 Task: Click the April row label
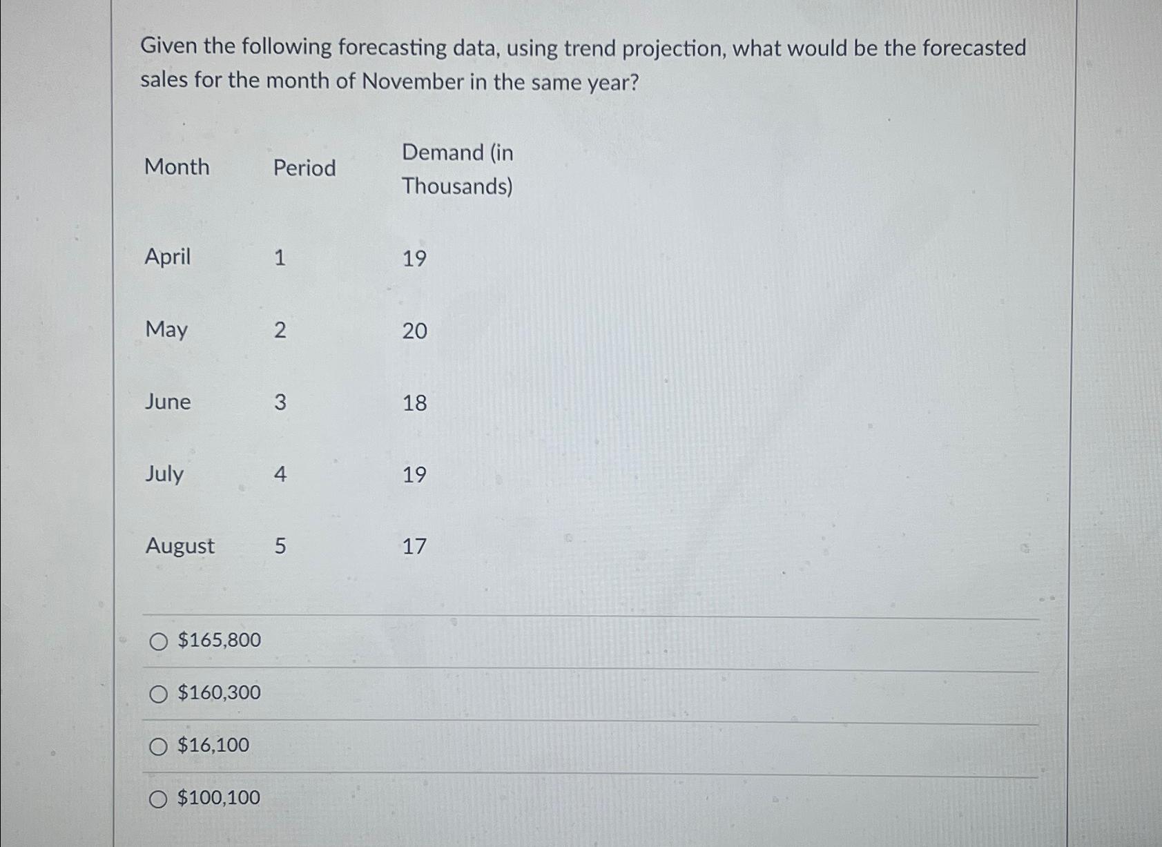coord(167,258)
